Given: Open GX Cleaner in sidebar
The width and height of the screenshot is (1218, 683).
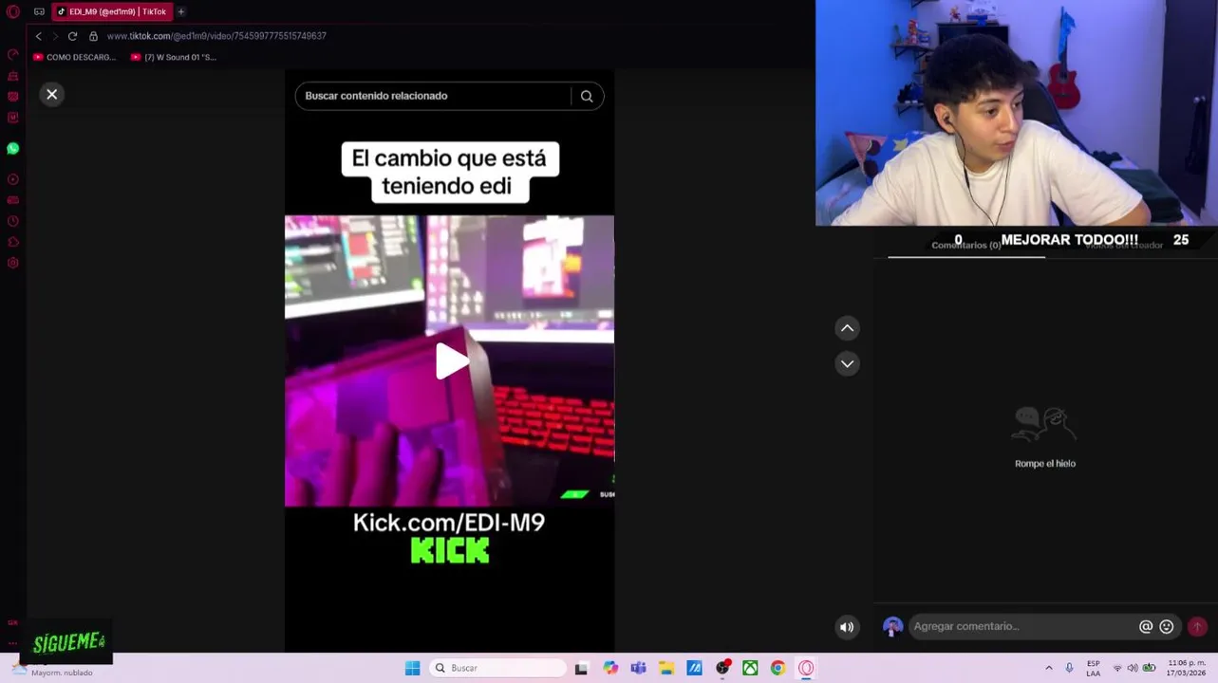Looking at the screenshot, I should (x=13, y=76).
